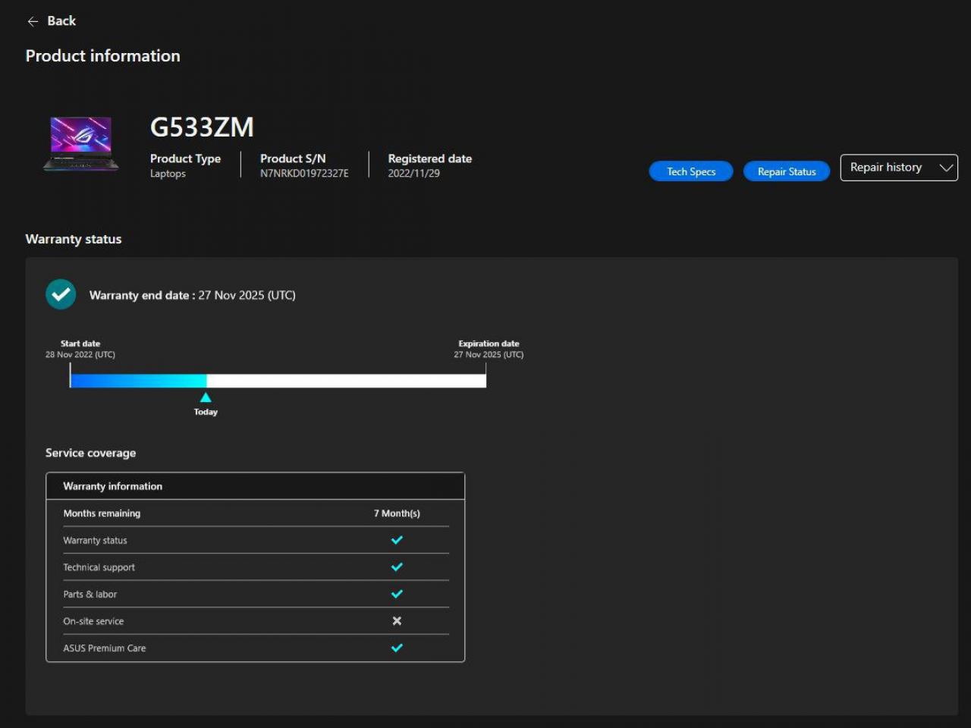
Task: Click the registered date 2022/11/29
Action: point(413,174)
